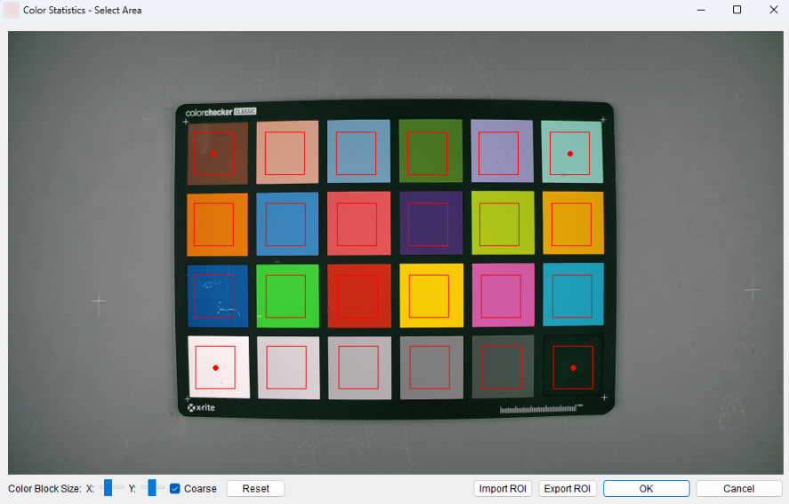789x504 pixels.
Task: Click the red dot on the bluish-green patch
Action: [570, 154]
